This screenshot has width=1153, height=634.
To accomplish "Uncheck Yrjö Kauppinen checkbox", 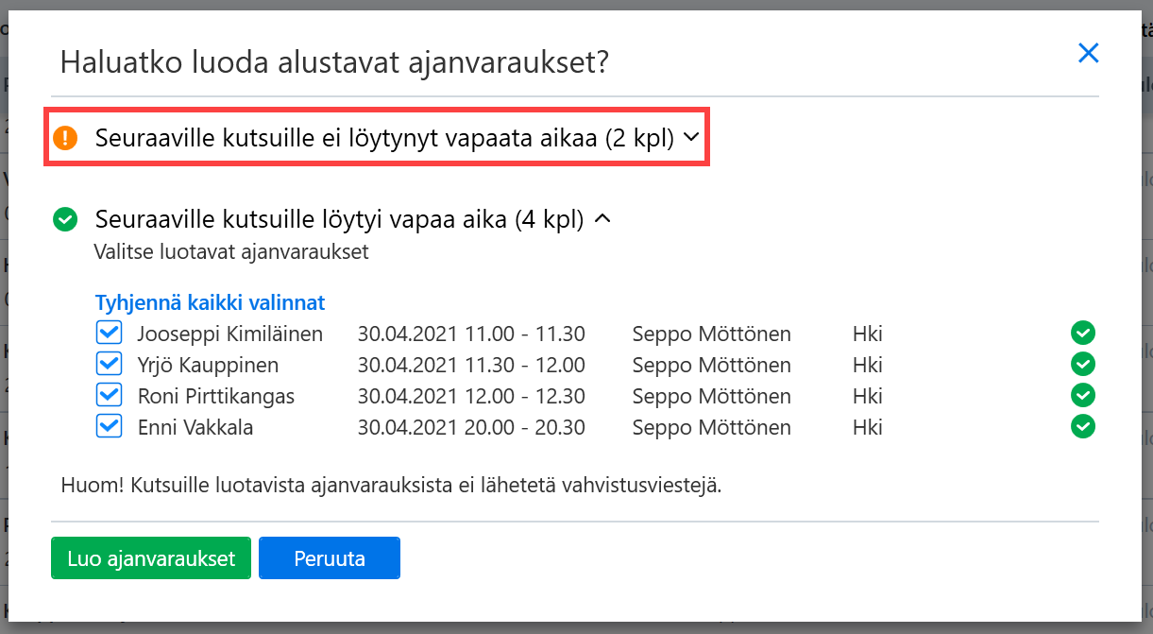I will coord(110,365).
